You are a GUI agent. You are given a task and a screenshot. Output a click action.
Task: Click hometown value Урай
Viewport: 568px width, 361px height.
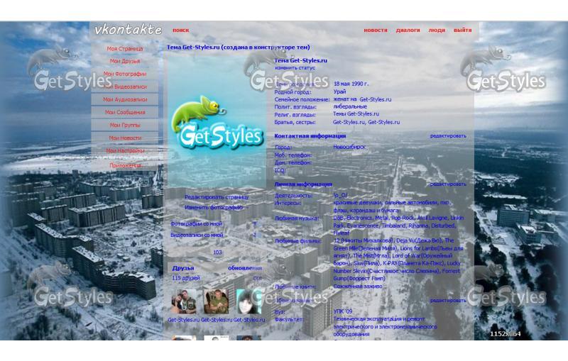340,91
